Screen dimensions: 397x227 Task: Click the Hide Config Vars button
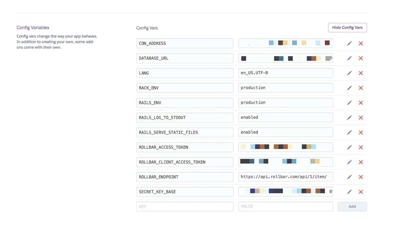[x=347, y=28]
